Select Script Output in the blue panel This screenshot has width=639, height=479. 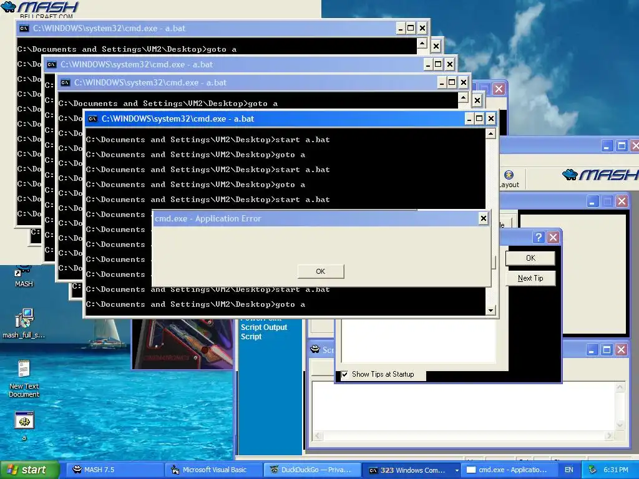click(264, 327)
